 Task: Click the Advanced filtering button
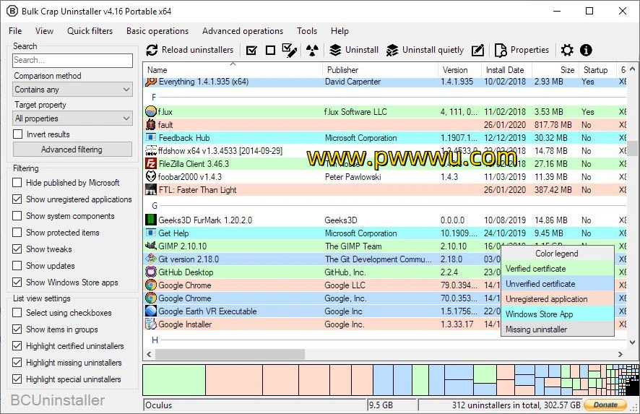click(x=72, y=150)
